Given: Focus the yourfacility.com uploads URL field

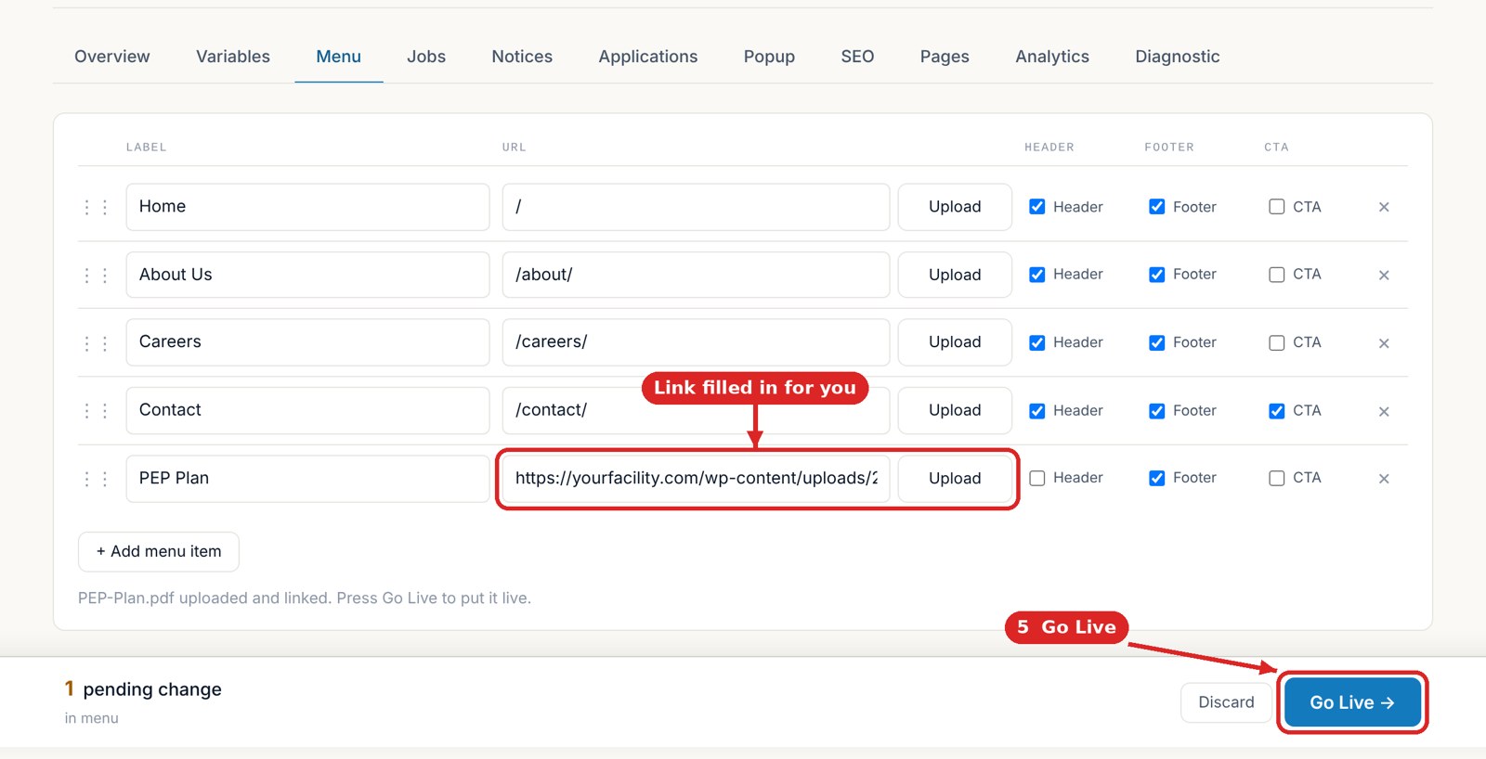Looking at the screenshot, I should tap(696, 478).
